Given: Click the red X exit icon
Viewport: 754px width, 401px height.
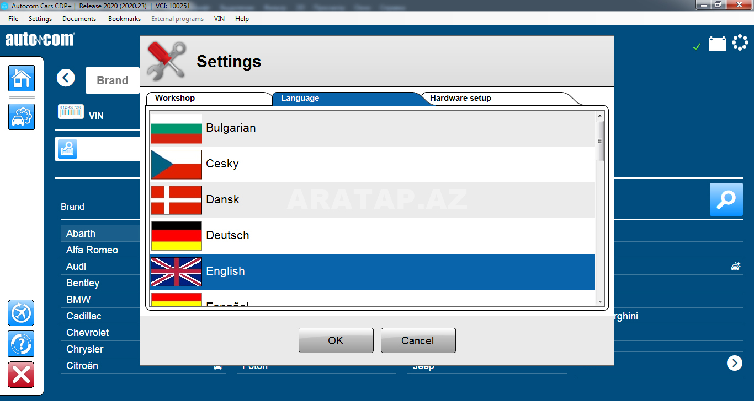Looking at the screenshot, I should pyautogui.click(x=21, y=375).
